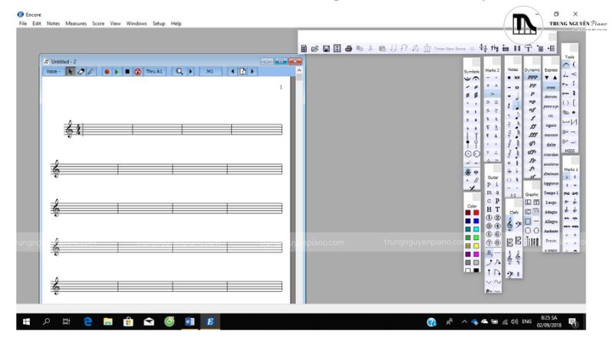Click the red record button
The width and height of the screenshot is (612, 344).
tap(107, 71)
